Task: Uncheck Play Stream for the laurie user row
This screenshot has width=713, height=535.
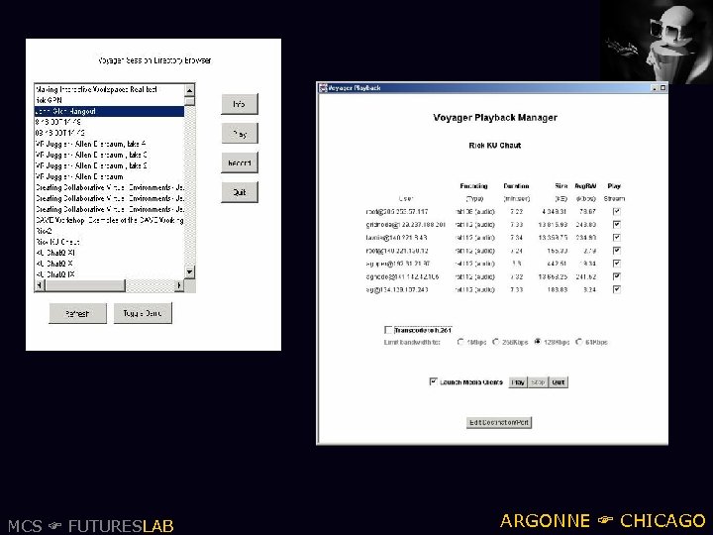Action: coord(617,238)
